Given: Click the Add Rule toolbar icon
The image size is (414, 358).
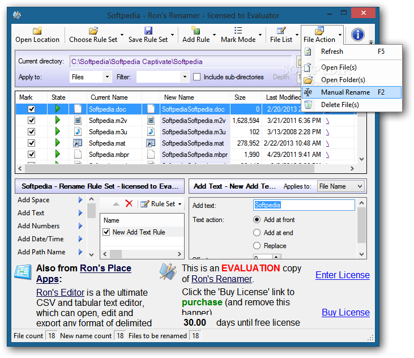Looking at the screenshot, I should [195, 31].
